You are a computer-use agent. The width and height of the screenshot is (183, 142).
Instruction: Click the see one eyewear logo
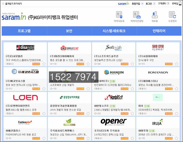coord(158,48)
